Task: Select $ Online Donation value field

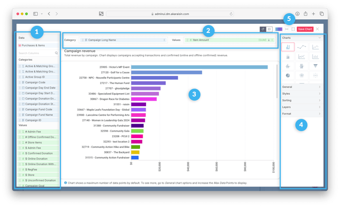Action: (x=38, y=159)
